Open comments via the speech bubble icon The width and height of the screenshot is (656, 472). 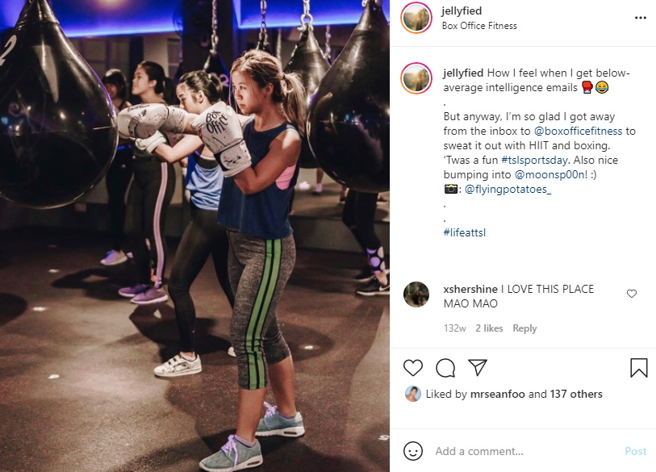click(x=445, y=368)
